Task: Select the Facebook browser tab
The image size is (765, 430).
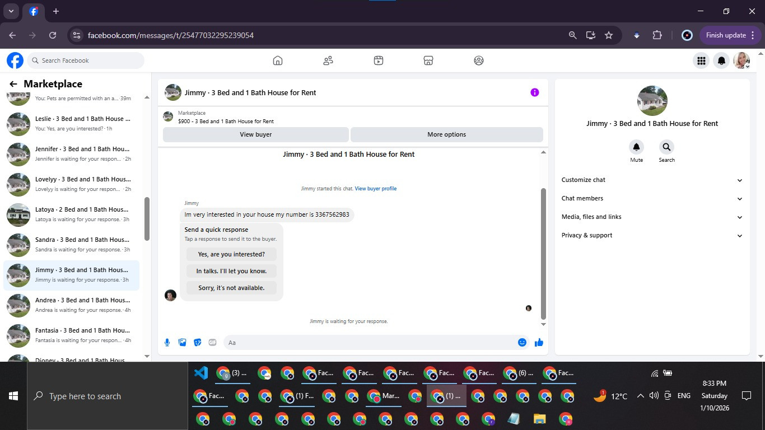Action: [x=34, y=12]
